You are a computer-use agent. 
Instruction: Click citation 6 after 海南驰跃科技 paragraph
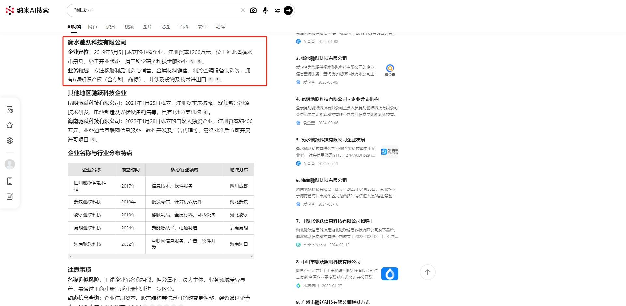click(x=93, y=140)
